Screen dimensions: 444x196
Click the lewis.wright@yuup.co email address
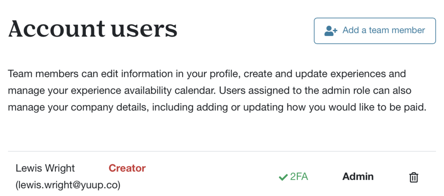(68, 185)
